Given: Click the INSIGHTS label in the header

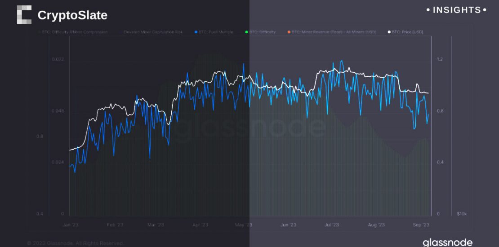Looking at the screenshot, I should pyautogui.click(x=456, y=10).
